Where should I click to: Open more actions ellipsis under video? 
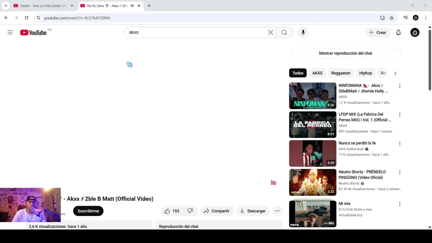pos(277,211)
